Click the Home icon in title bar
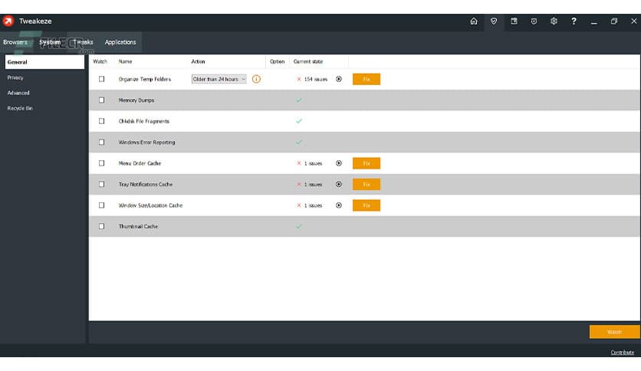641x371 pixels. pos(474,21)
